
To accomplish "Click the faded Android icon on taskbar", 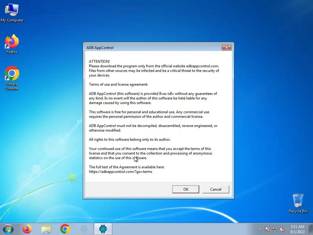I will click(x=84, y=229).
